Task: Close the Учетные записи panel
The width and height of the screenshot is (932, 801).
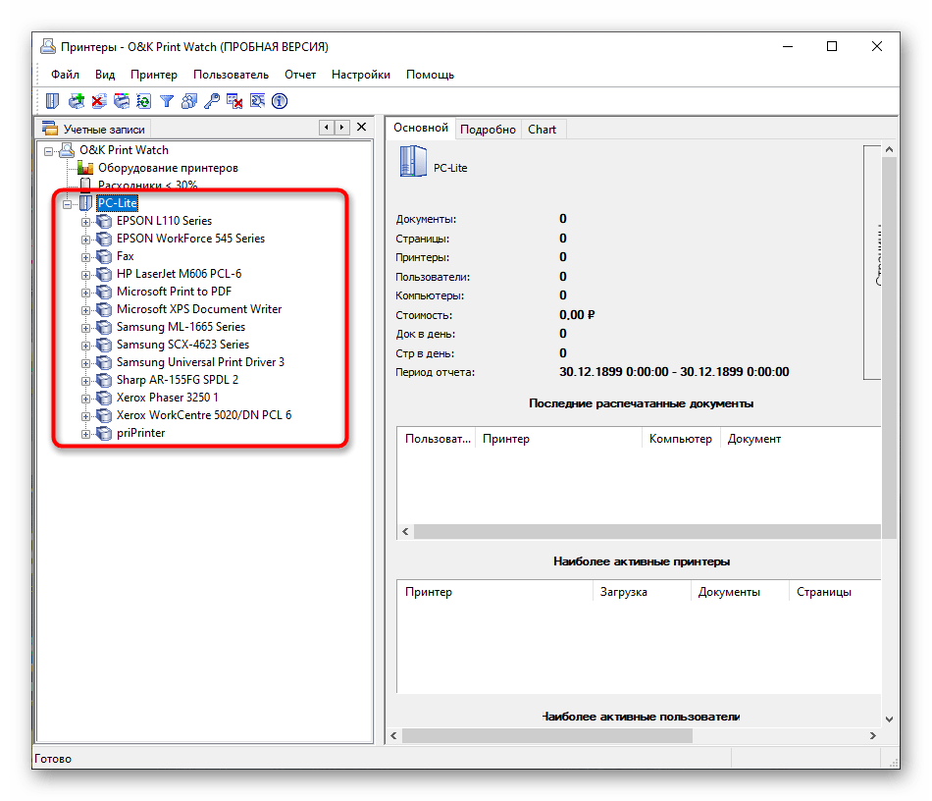Action: pos(361,127)
